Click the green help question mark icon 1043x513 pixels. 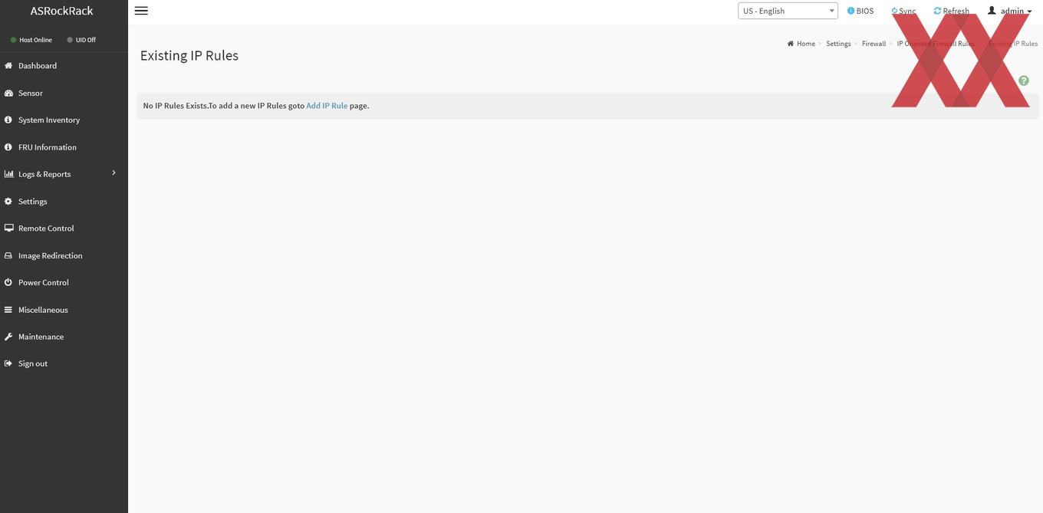pyautogui.click(x=1024, y=81)
